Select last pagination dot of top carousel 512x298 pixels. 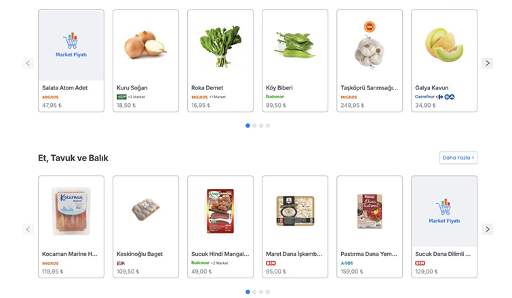[x=268, y=125]
